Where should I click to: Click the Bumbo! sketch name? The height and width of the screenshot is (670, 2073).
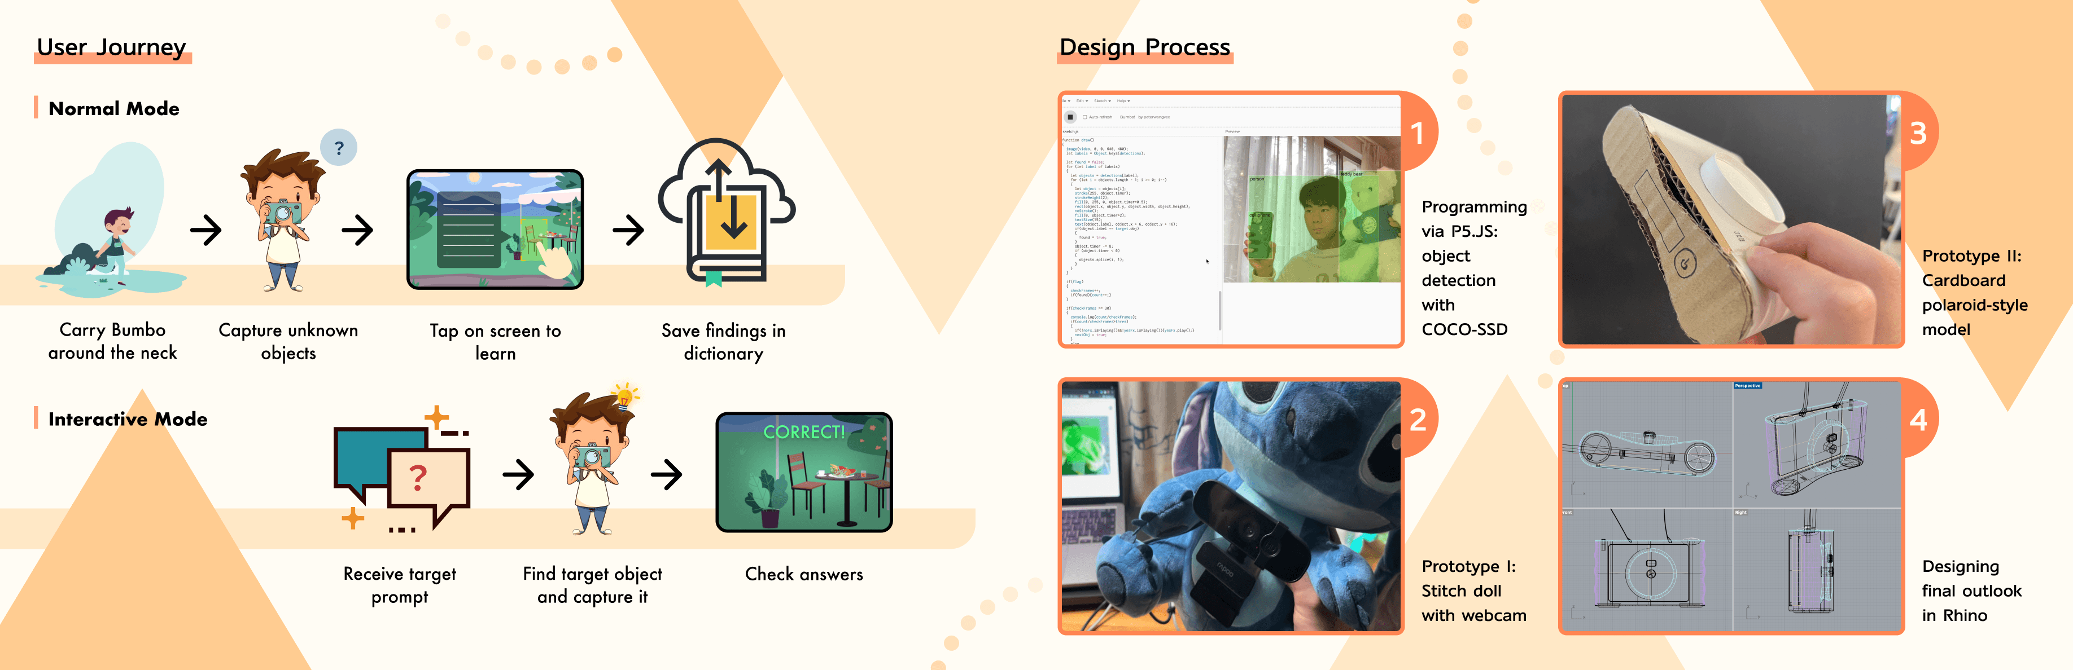pos(1127,117)
